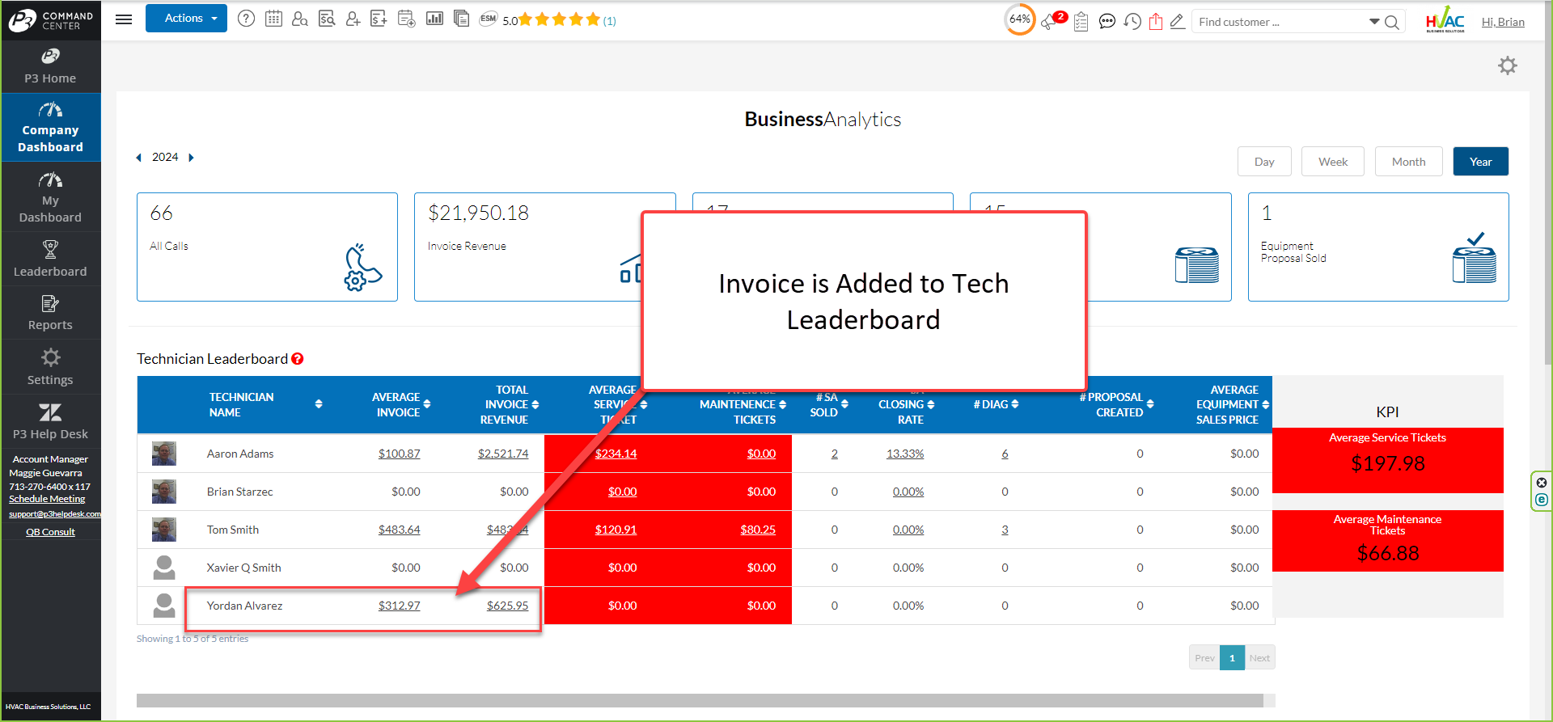Click the Hi, Brian link
This screenshot has width=1553, height=722.
point(1503,22)
